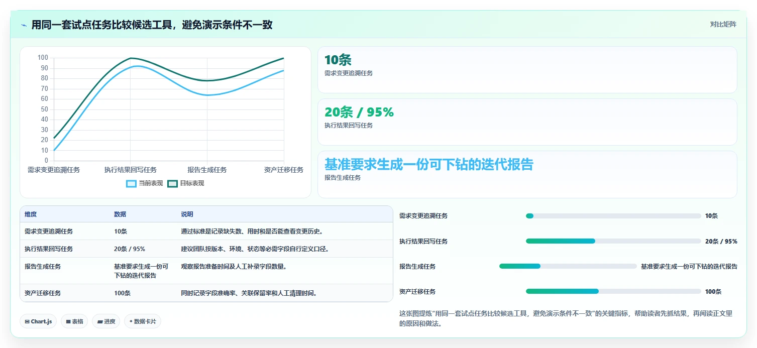Screen dimensions: 757x348
Task: Click the 对比矩阵 label in header
Action: 723,25
